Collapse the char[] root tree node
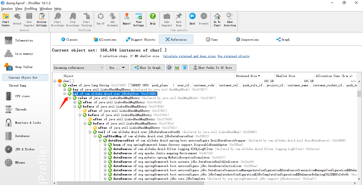This screenshot has width=363, height=185. tap(55, 81)
